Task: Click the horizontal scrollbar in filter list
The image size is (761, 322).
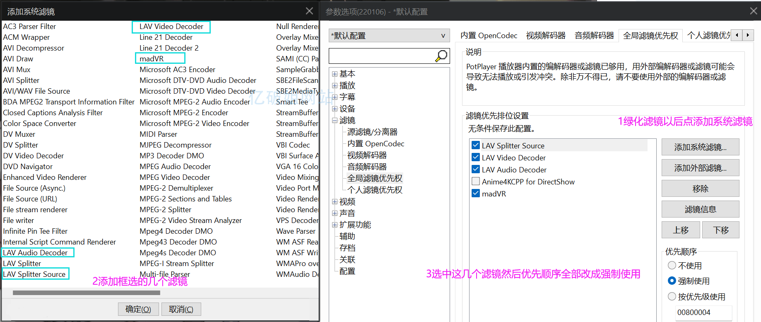Action: [86, 293]
